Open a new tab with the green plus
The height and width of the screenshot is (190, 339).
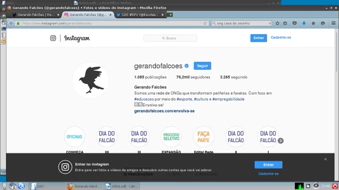coord(170,14)
